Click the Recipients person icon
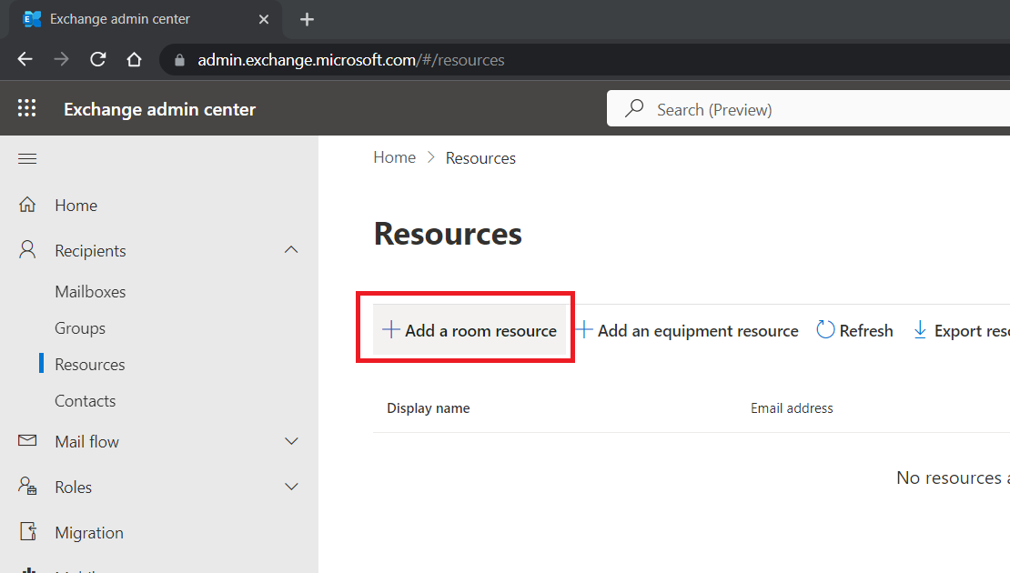Viewport: 1010px width, 573px height. pos(27,250)
